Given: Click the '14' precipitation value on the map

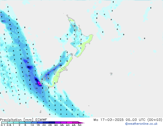Looking at the screenshot, I should click(x=36, y=84).
